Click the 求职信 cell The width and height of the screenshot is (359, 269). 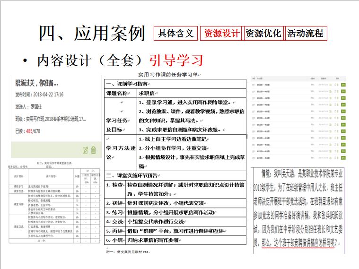[x=192, y=93]
